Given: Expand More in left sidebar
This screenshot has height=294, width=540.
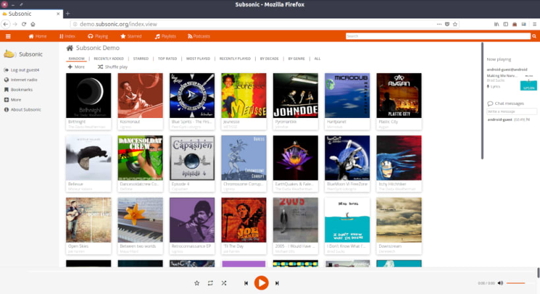Looking at the screenshot, I should pos(13,100).
